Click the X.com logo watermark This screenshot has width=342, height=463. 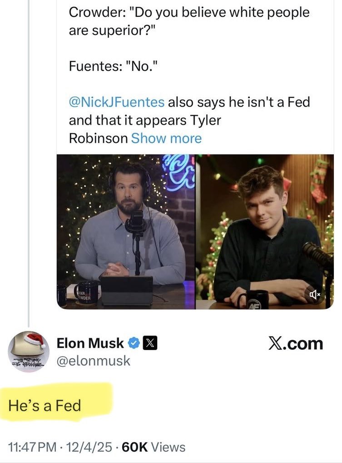[295, 344]
